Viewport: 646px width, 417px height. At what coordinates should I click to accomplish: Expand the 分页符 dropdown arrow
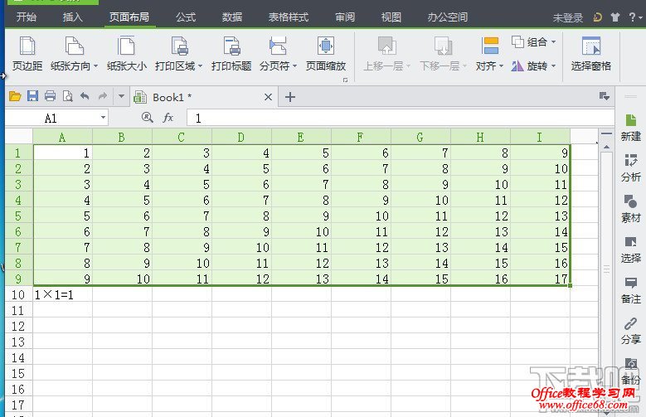click(294, 66)
